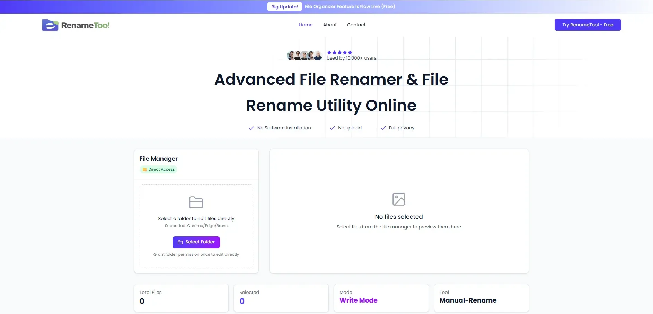The width and height of the screenshot is (653, 314).
Task: Click the No upload checkmark icon
Action: click(x=332, y=128)
